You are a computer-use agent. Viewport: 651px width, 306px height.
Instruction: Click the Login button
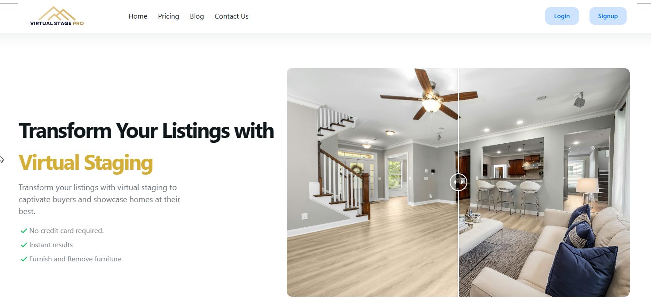562,16
